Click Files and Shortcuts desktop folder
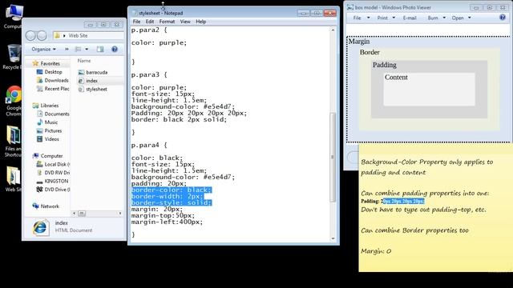Screen dimensions: 513x288 13,141
